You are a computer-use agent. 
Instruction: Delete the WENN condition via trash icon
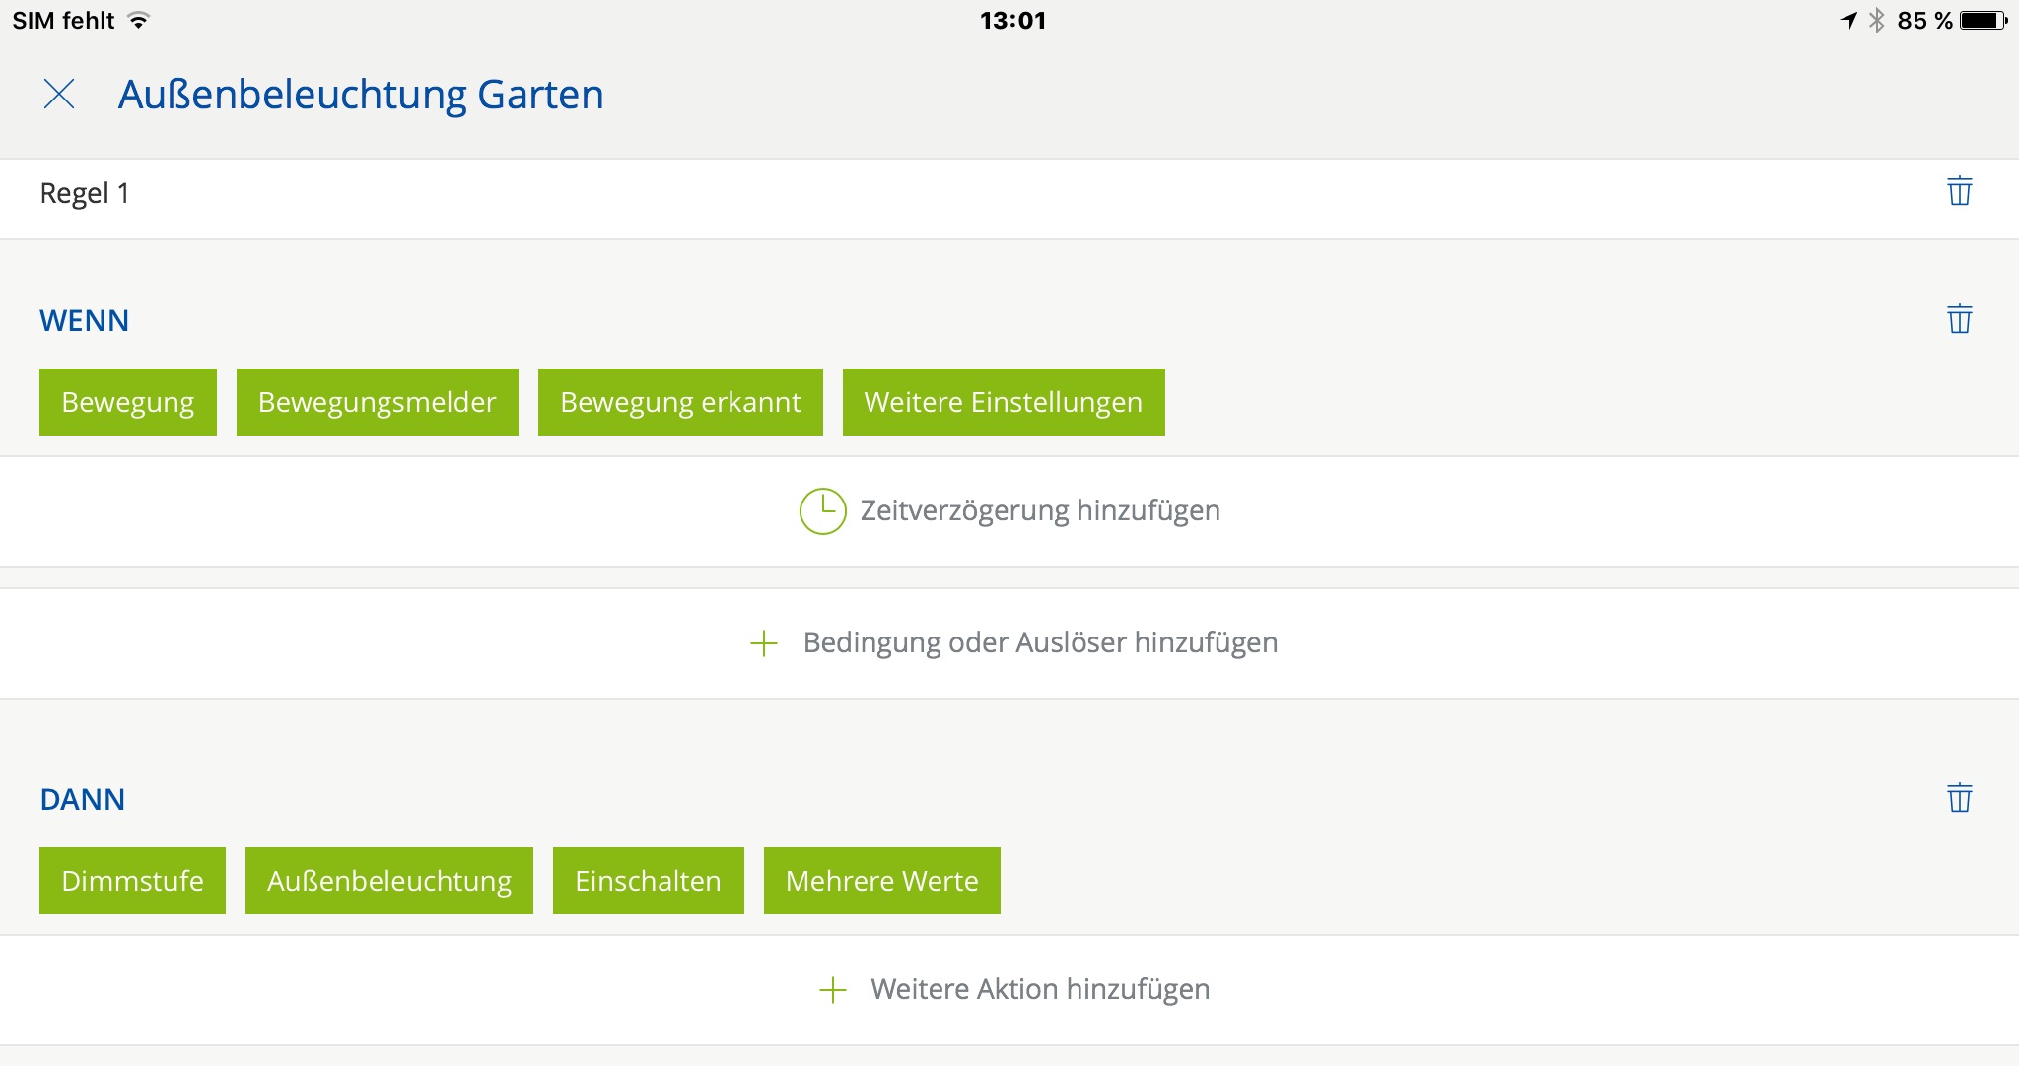point(1959,319)
